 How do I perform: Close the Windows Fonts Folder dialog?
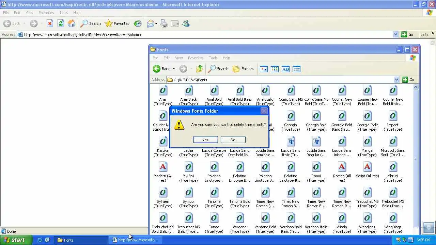264,111
